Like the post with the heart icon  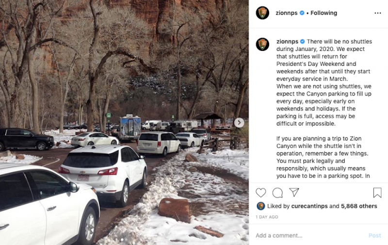tap(261, 193)
